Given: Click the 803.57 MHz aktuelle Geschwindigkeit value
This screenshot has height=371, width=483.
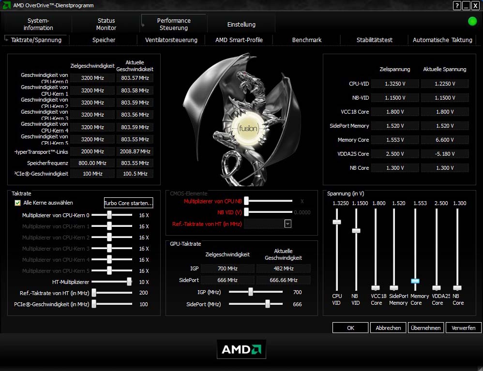Looking at the screenshot, I should (x=135, y=78).
